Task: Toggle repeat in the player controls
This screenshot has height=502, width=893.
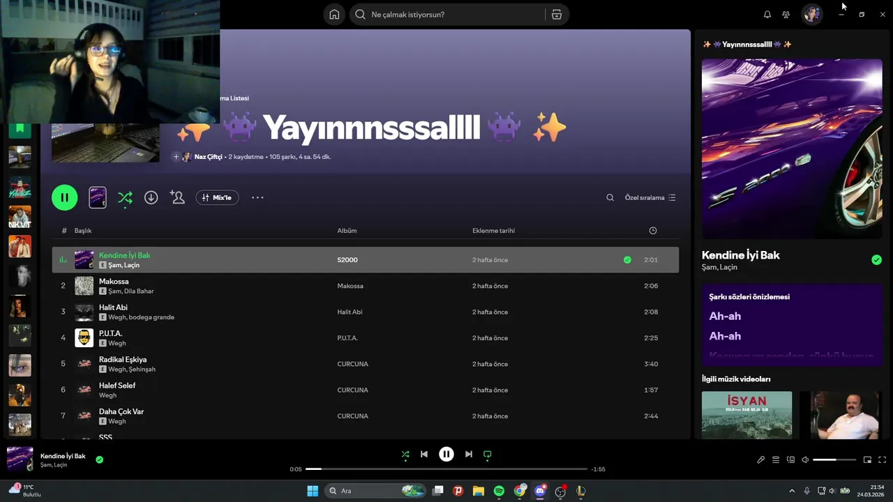Action: (488, 455)
